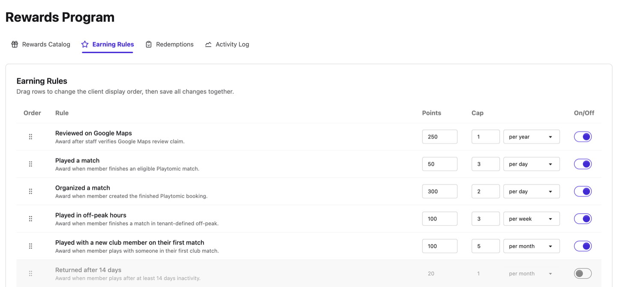Open the per year cap period dropdown
This screenshot has height=287, width=617.
pos(531,137)
